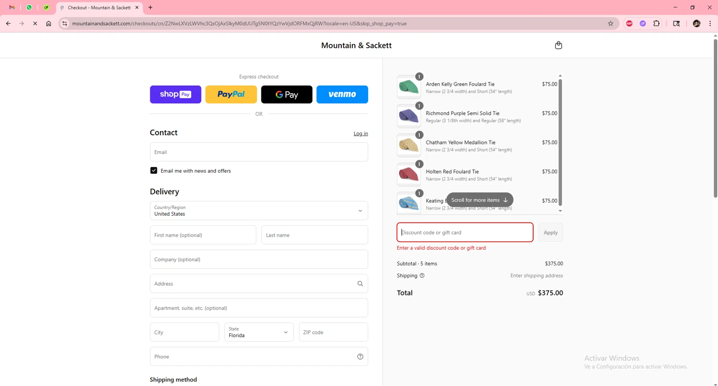
Task: Click the Holten Red Foulard Tie name
Action: (x=452, y=172)
